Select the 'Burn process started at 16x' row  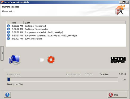coord(66,32)
